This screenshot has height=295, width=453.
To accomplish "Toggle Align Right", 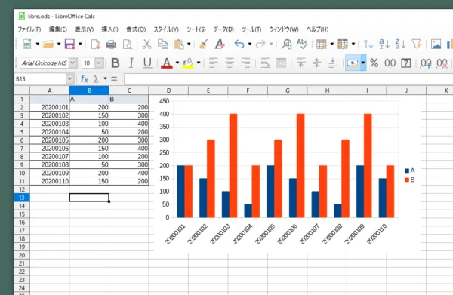I will 245,63.
